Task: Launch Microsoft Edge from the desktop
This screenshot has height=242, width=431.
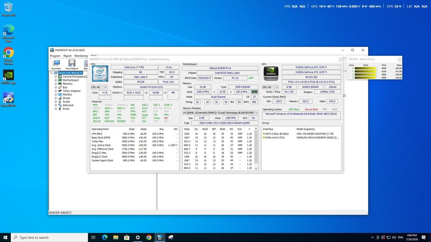Action: [x=8, y=33]
